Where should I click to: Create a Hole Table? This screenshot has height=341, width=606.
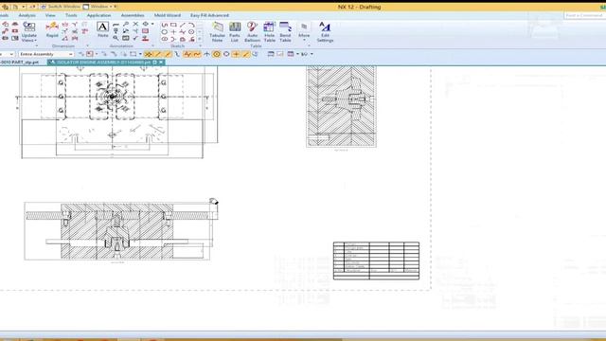coord(269,31)
